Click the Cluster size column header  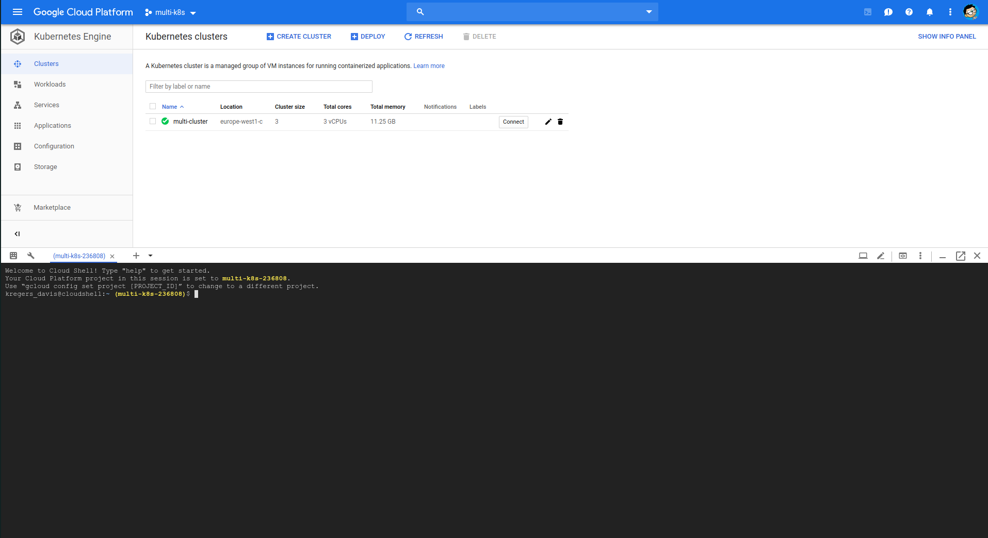290,107
